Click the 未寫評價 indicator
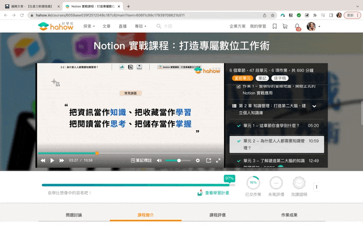 click(276, 186)
